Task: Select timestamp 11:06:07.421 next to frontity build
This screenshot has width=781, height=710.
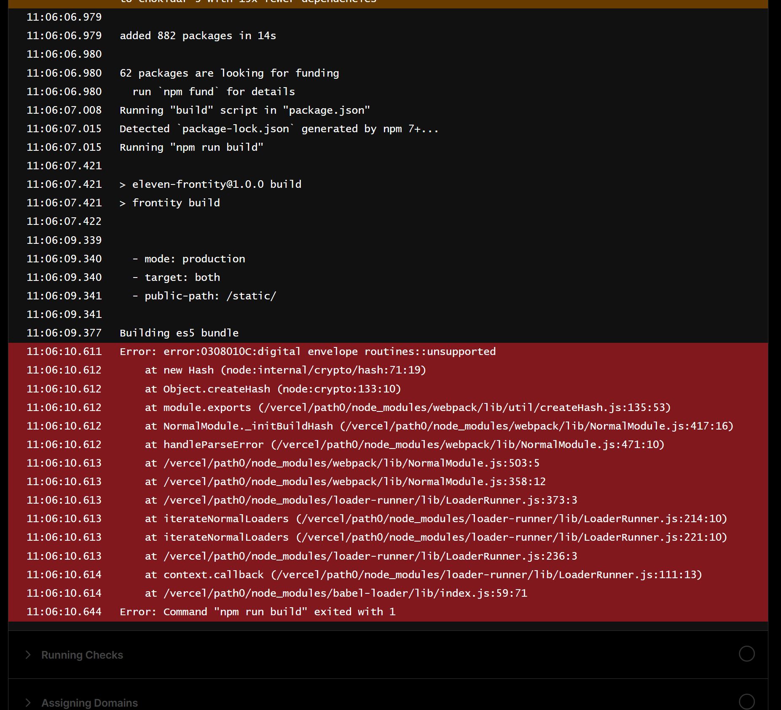Action: [64, 203]
